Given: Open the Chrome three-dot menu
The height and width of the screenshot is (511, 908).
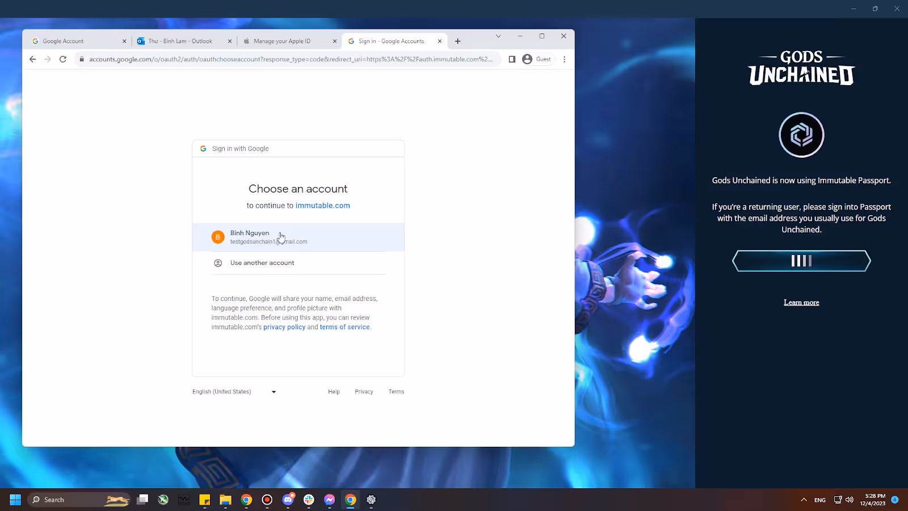Looking at the screenshot, I should click(x=564, y=59).
